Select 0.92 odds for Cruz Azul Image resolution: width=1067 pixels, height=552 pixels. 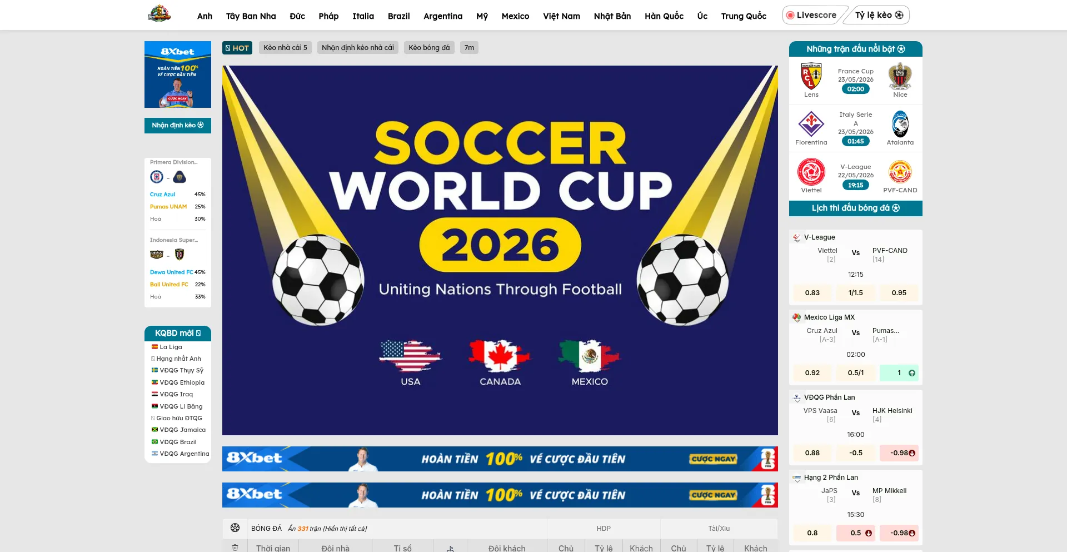pyautogui.click(x=812, y=373)
